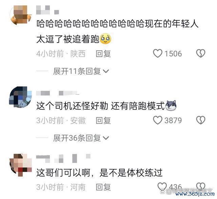Open the third commenter's avatar
217x199 pixels.
pos(20,164)
